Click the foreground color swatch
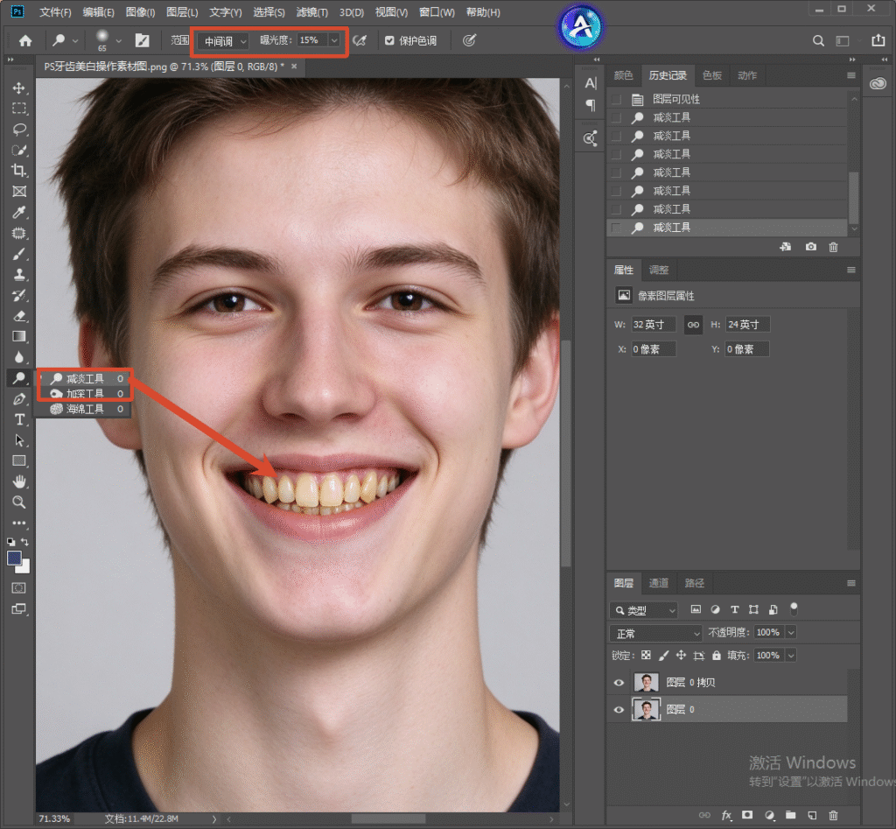Image resolution: width=896 pixels, height=829 pixels. coord(14,558)
